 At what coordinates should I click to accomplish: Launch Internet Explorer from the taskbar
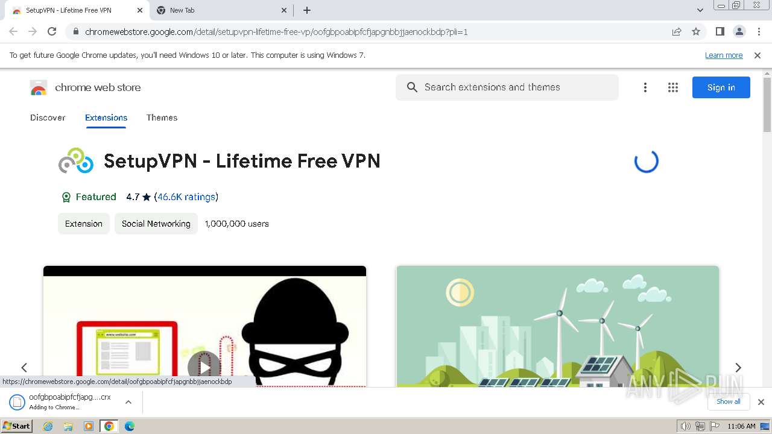48,426
